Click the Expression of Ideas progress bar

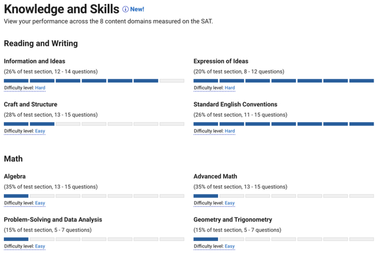point(283,81)
